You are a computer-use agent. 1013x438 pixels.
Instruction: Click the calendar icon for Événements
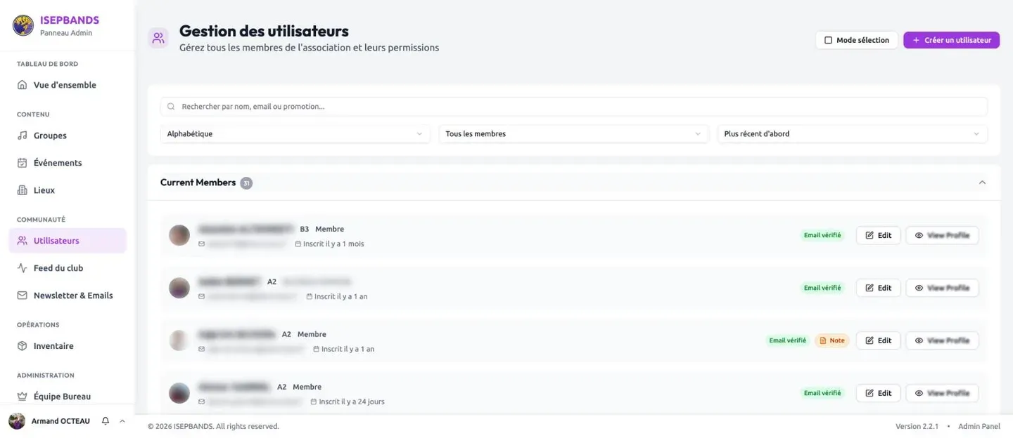pos(23,163)
